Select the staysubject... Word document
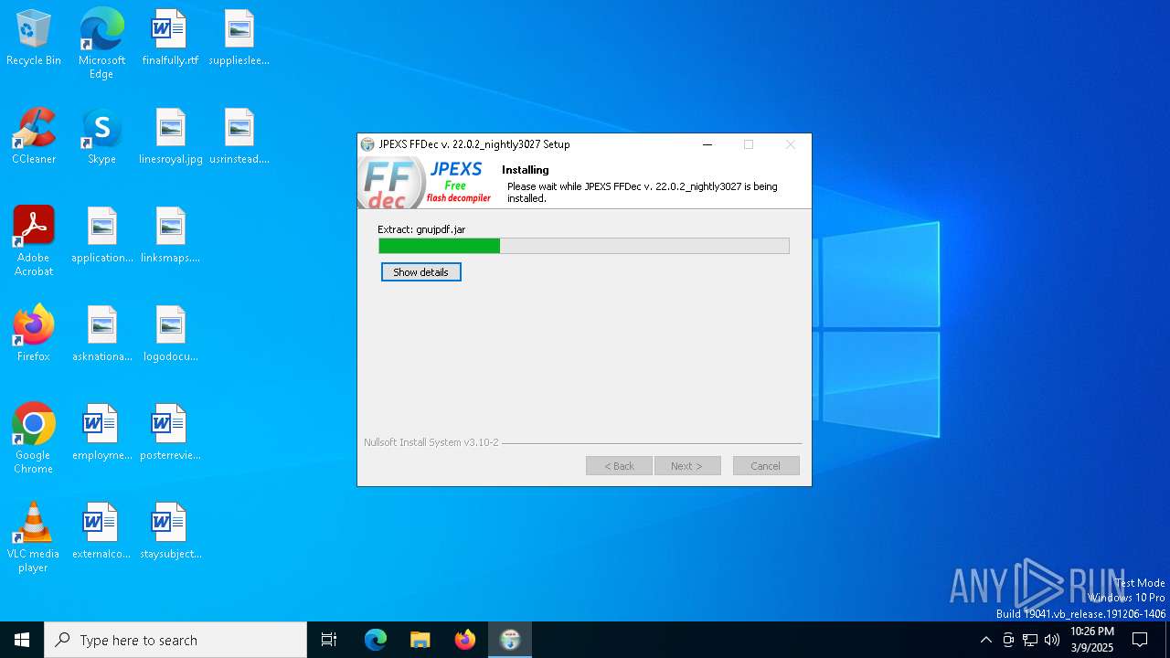 coord(170,531)
